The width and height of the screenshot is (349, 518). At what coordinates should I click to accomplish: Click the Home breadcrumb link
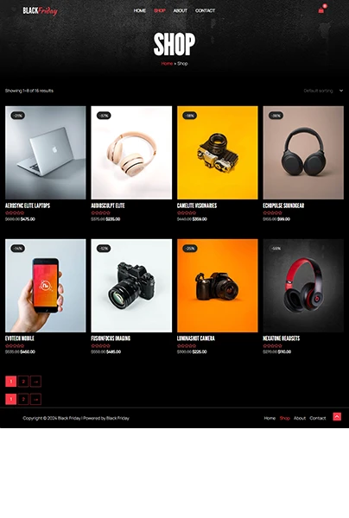167,63
